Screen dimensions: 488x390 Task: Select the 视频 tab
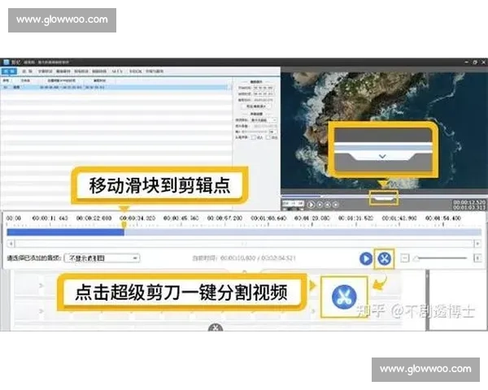(x=9, y=71)
